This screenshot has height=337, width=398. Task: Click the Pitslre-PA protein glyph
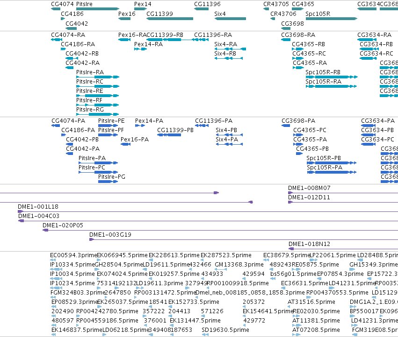98,163
